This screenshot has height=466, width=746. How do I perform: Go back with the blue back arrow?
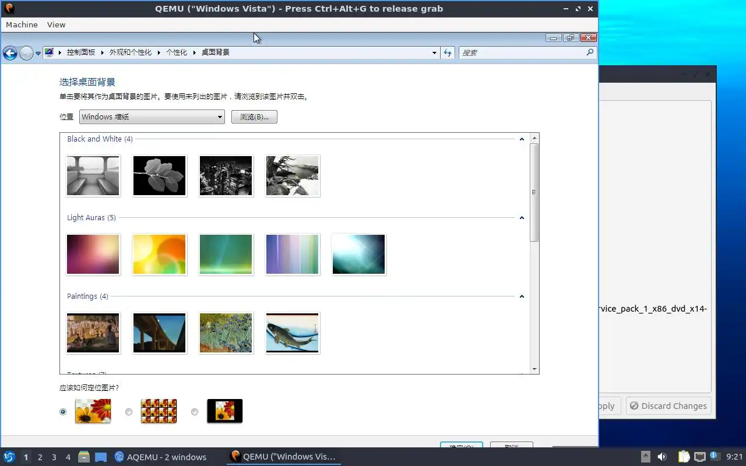(10, 53)
